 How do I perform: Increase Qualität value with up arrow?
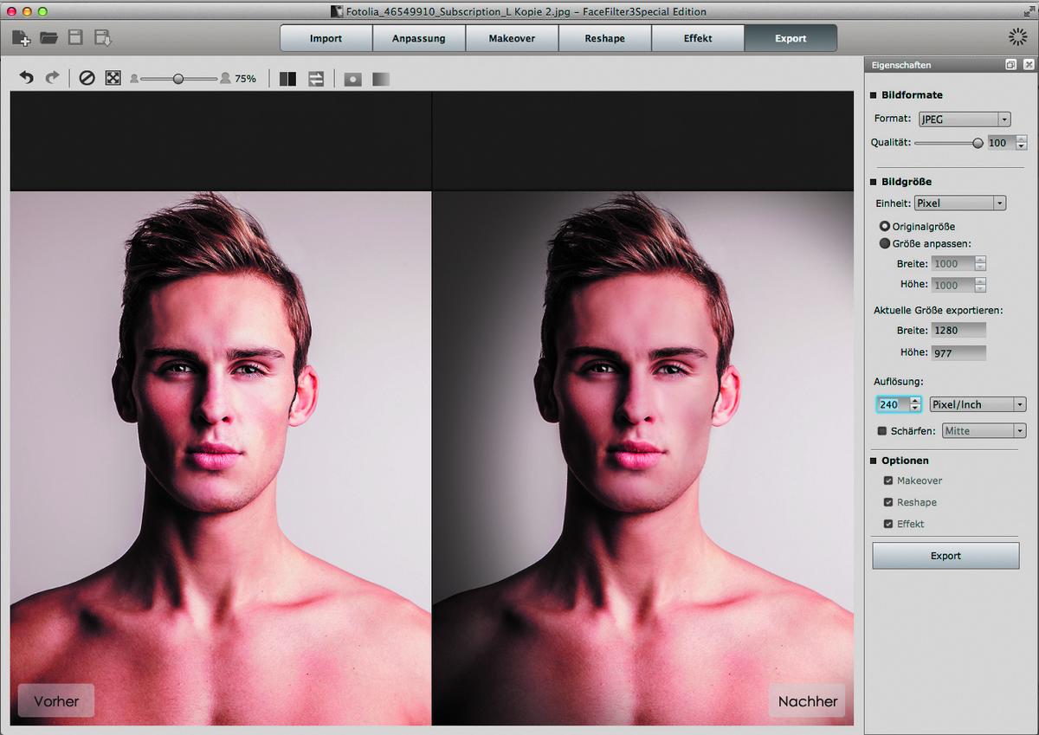point(1022,139)
